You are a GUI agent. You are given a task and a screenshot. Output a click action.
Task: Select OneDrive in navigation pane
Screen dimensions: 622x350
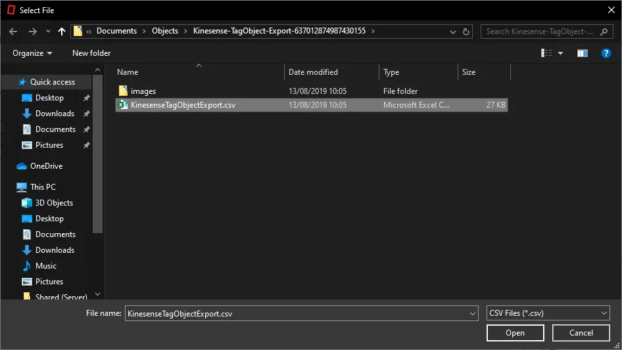click(x=47, y=166)
